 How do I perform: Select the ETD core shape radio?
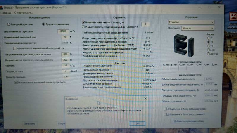click(209, 50)
